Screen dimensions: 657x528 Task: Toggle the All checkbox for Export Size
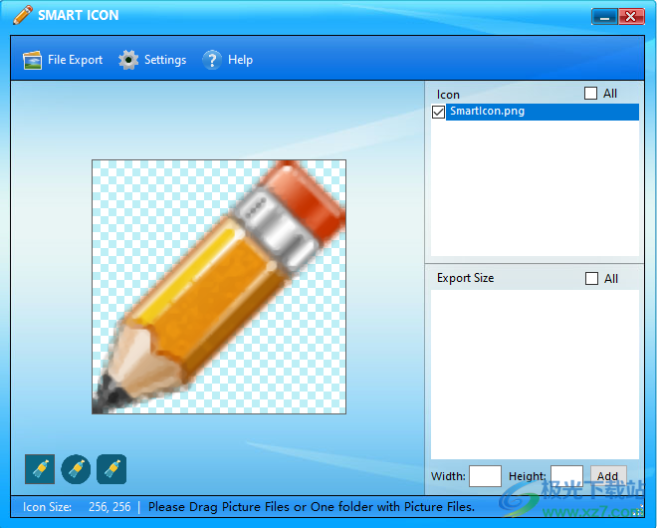pyautogui.click(x=591, y=279)
